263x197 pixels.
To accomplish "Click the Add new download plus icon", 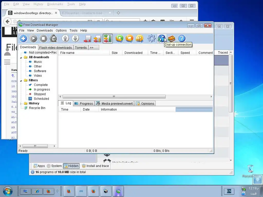I will tap(23, 38).
